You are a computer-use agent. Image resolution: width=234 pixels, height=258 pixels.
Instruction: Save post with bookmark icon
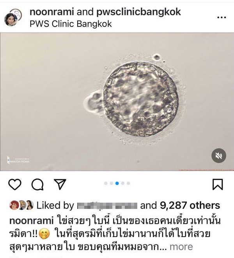218,184
